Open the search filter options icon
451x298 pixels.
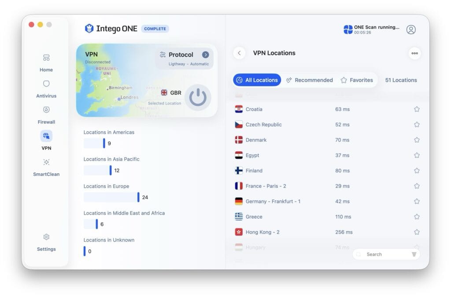pyautogui.click(x=414, y=254)
